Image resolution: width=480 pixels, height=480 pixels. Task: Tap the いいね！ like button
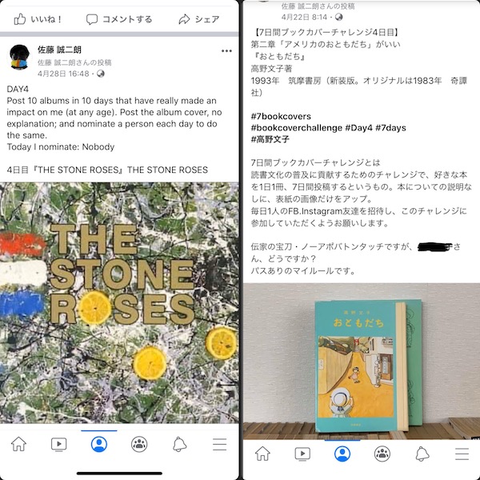(x=38, y=19)
